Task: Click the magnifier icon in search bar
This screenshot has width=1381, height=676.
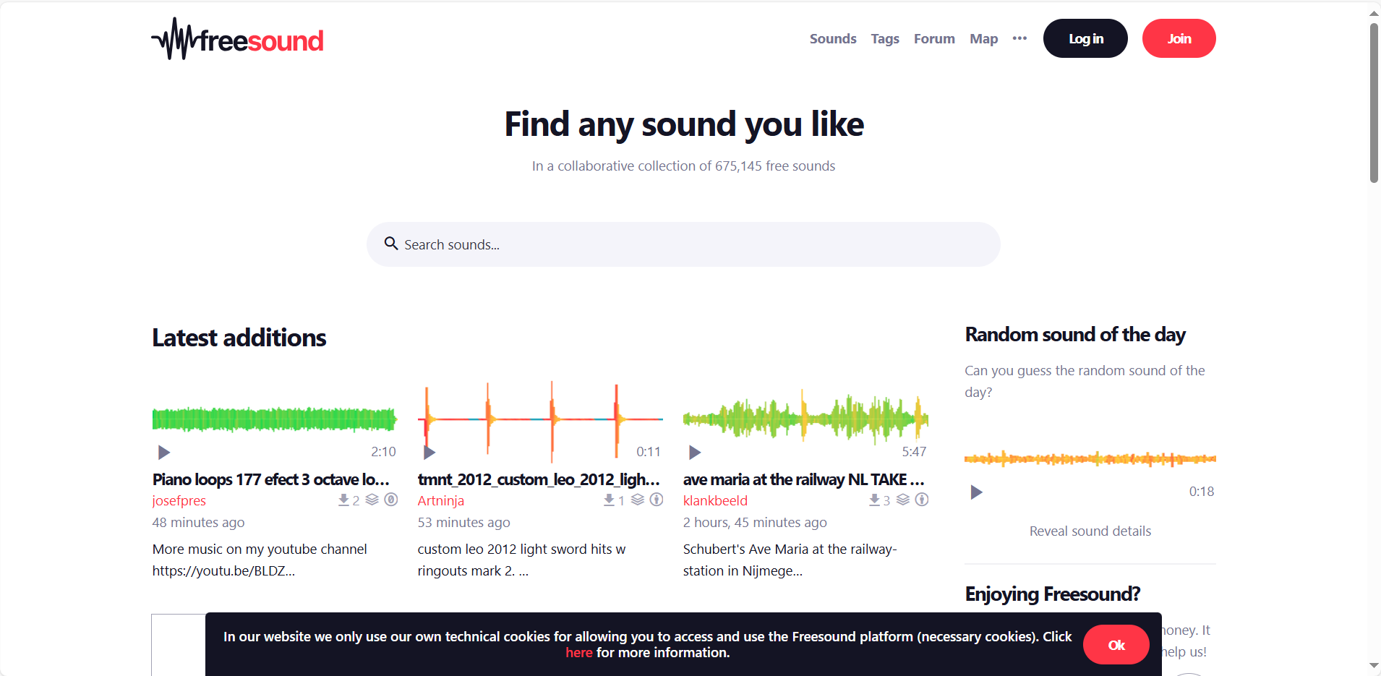Action: pos(391,244)
